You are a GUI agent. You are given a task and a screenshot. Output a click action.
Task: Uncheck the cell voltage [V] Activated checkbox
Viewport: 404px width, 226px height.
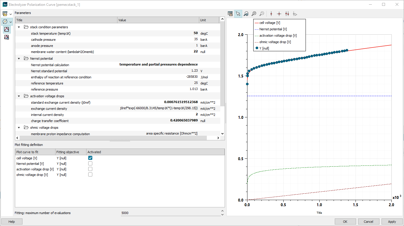[90, 158]
